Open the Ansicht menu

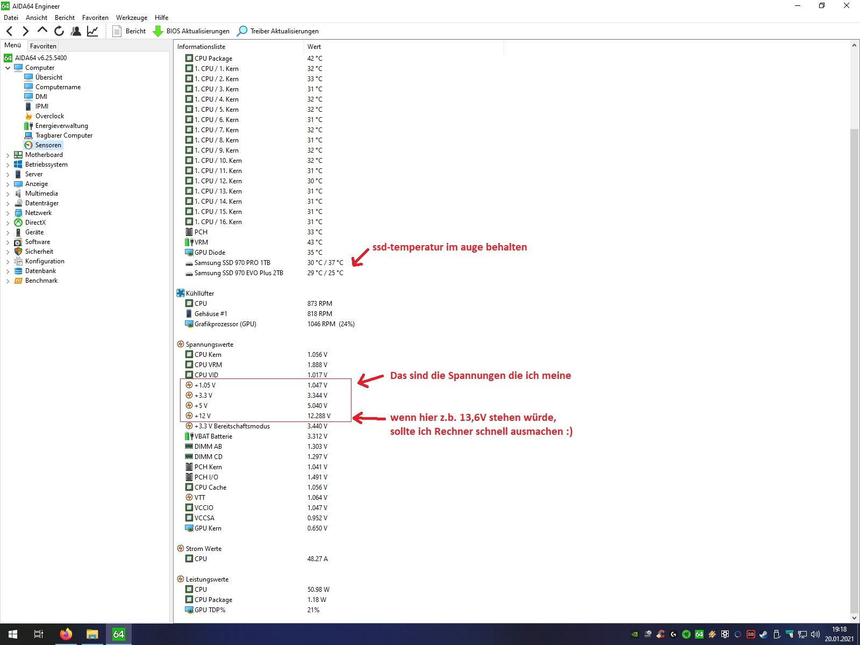pyautogui.click(x=37, y=17)
